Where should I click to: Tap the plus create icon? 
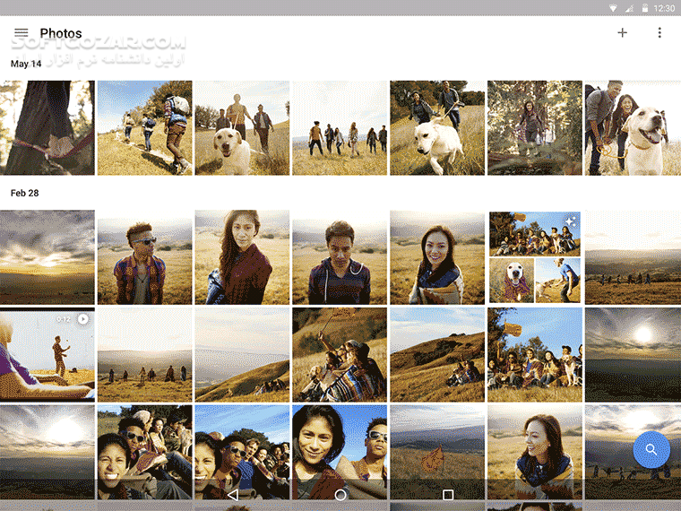coord(622,32)
